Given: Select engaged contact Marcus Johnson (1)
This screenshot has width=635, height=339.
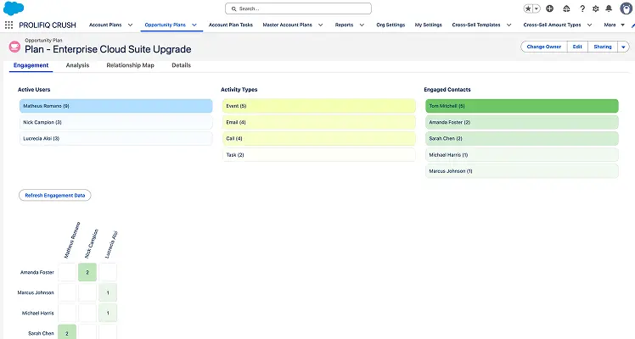Looking at the screenshot, I should [x=522, y=171].
